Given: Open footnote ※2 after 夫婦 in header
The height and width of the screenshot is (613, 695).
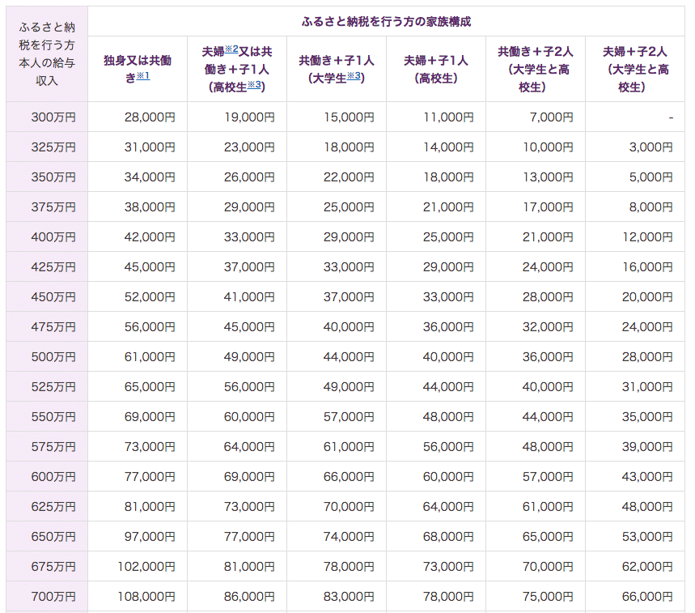Looking at the screenshot, I should click(231, 49).
